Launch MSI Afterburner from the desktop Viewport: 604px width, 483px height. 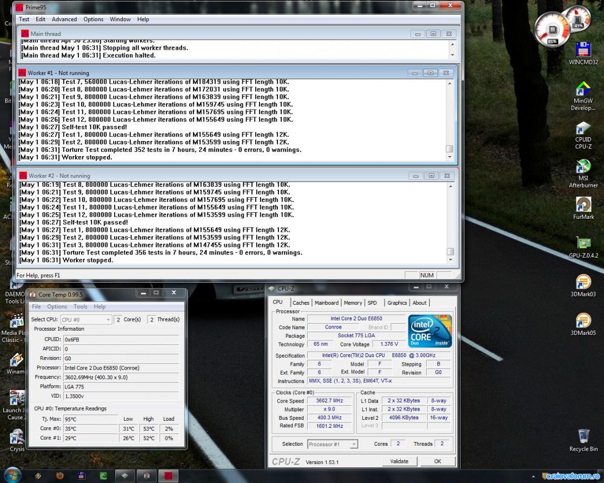(583, 173)
